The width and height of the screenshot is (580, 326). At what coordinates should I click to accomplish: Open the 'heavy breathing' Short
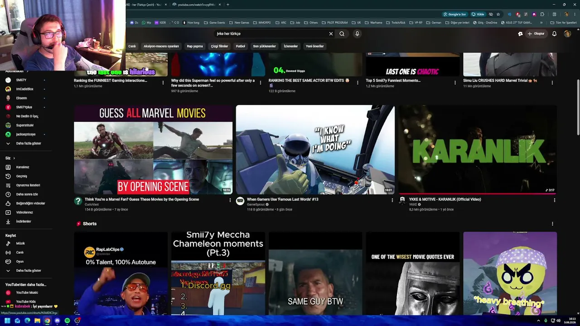pos(510,273)
